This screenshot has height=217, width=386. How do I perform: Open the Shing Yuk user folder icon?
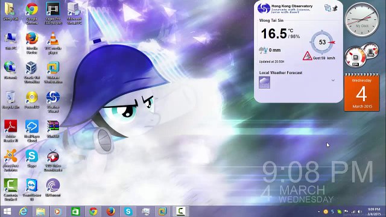(x=11, y=11)
